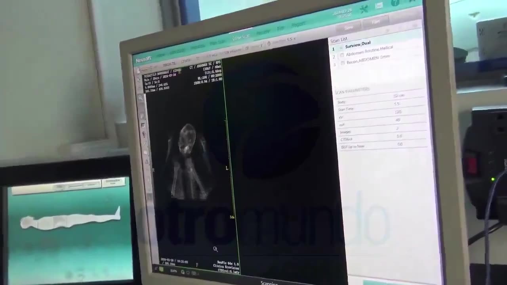This screenshot has width=507, height=285.
Task: Click the surview scan image of the specimen
Action: (x=188, y=162)
